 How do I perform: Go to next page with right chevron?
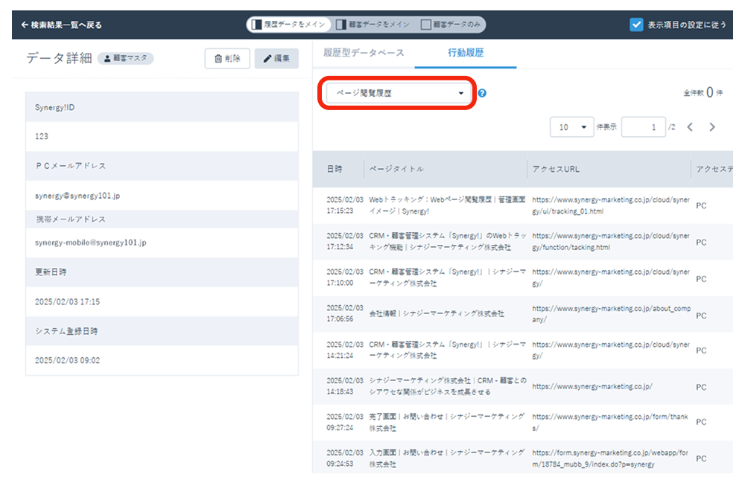coord(712,127)
